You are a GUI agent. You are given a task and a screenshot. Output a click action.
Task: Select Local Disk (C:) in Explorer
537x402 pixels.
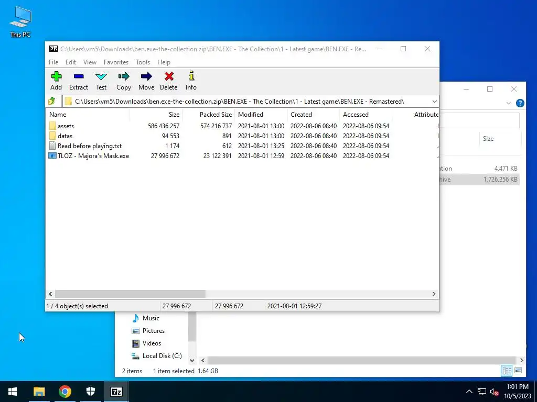click(157, 356)
